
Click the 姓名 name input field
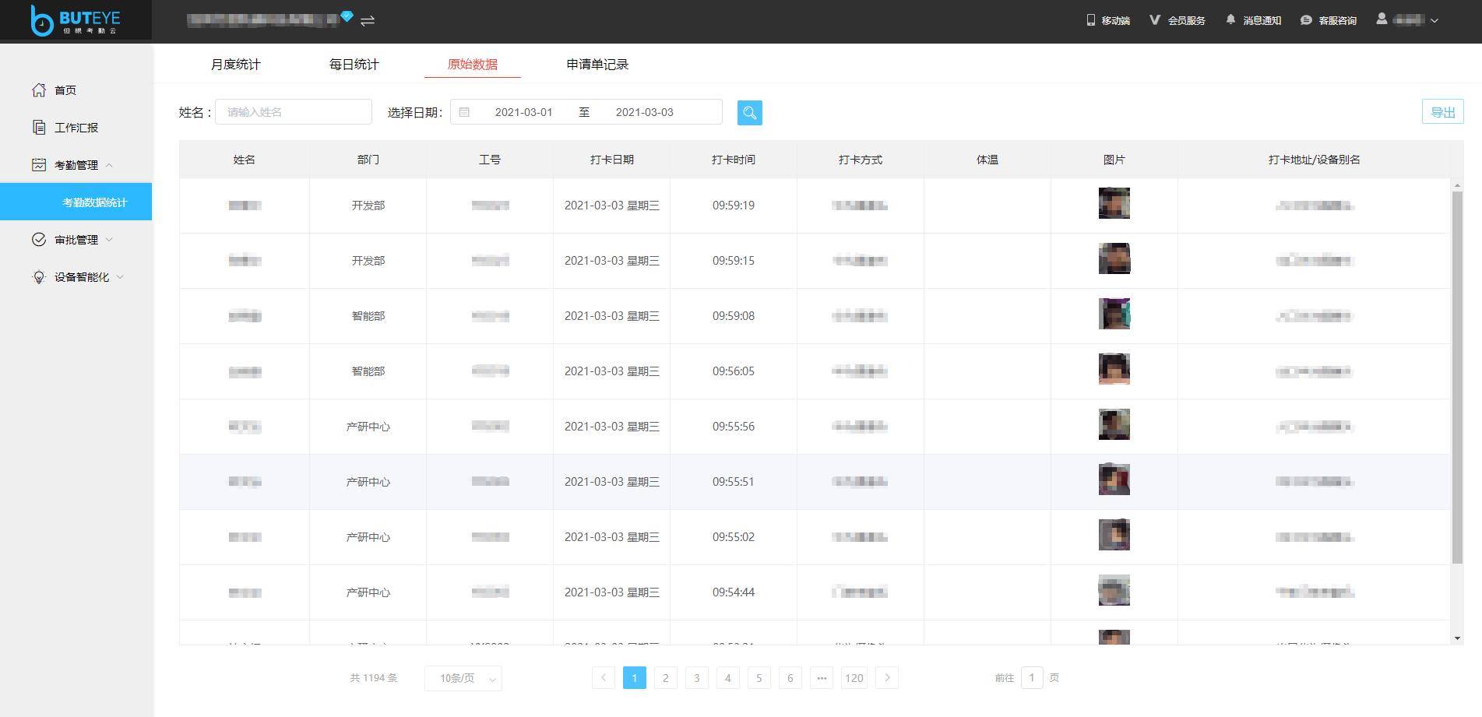294,112
